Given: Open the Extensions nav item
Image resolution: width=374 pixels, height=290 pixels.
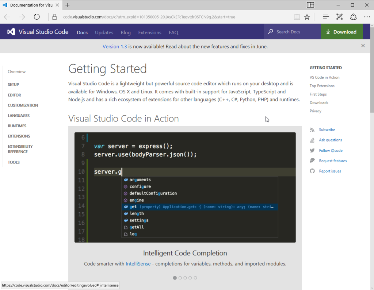Looking at the screenshot, I should 149,32.
